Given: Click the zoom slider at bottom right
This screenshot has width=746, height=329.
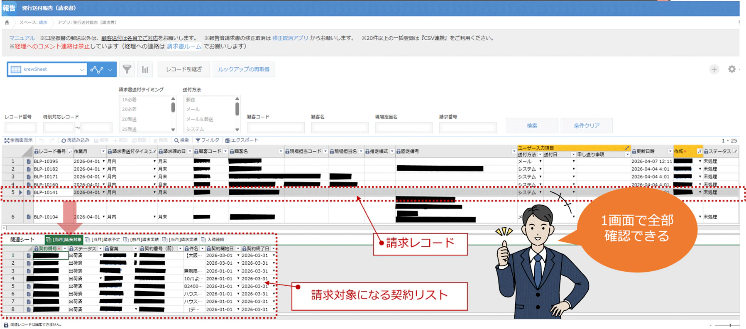Looking at the screenshot, I should (729, 325).
